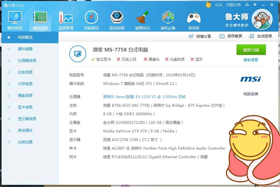The height and width of the screenshot is (187, 280).
Task: Select 硬件检测 hardware detection icon
Action: click(x=40, y=21)
